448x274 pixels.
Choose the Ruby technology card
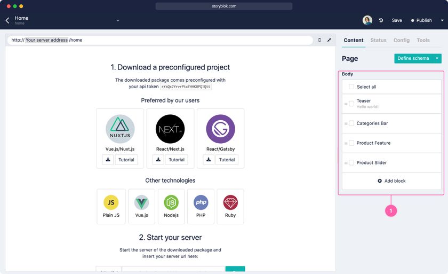pyautogui.click(x=230, y=206)
